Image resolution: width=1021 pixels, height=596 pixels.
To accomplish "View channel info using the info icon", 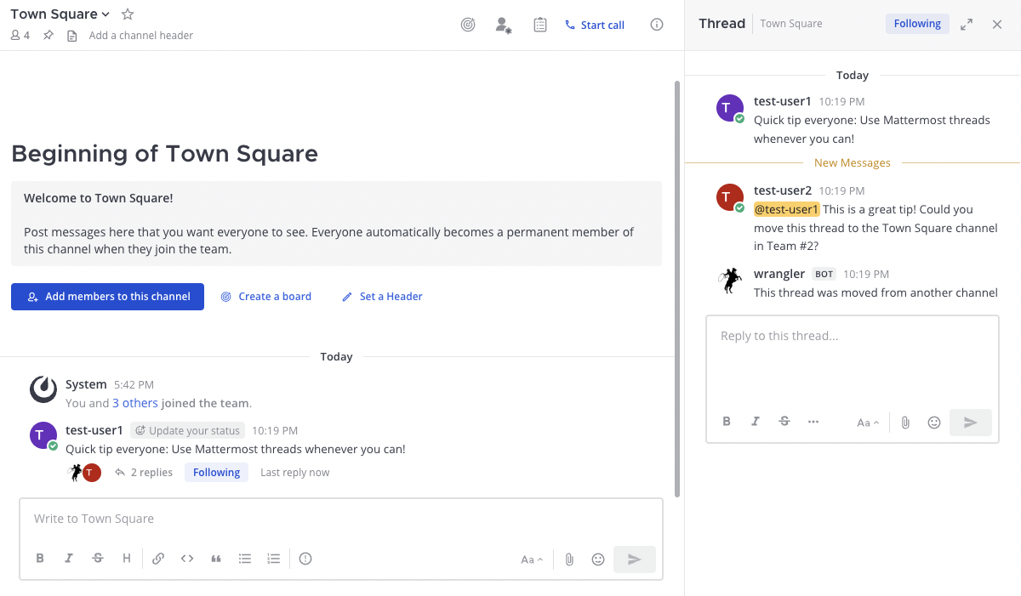I will point(657,25).
